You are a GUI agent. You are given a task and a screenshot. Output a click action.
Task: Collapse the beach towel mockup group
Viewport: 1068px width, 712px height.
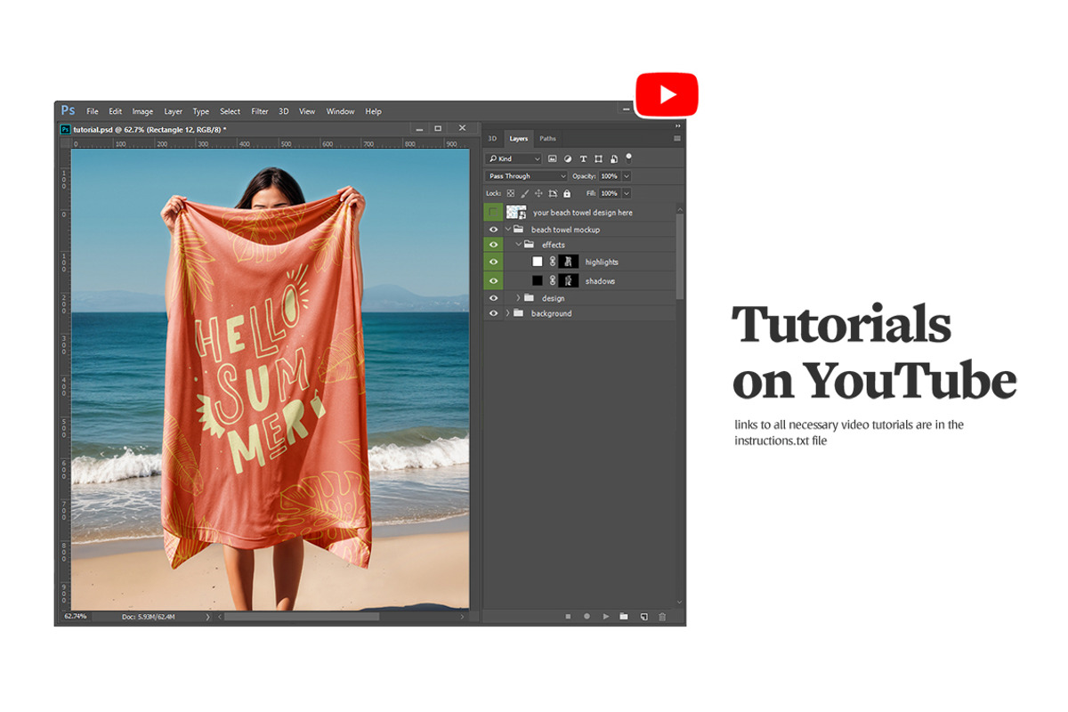coord(508,230)
